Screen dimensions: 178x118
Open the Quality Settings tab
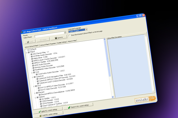62,42
